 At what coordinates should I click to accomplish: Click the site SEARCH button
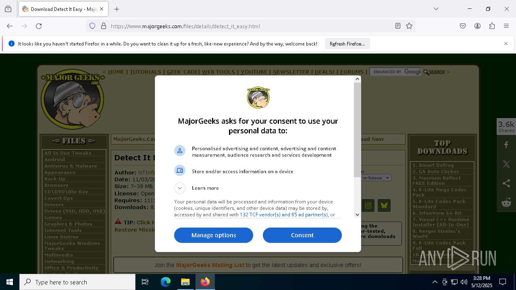click(434, 72)
